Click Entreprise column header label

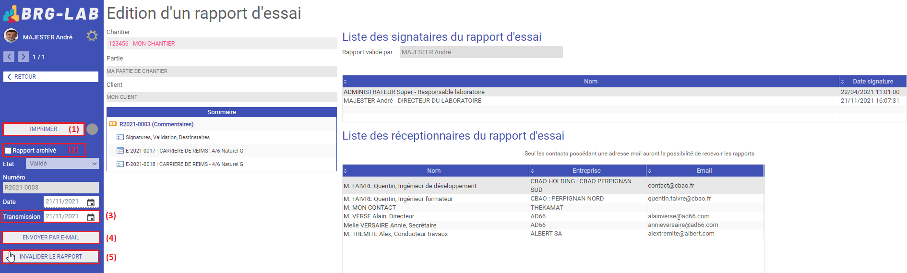(586, 171)
